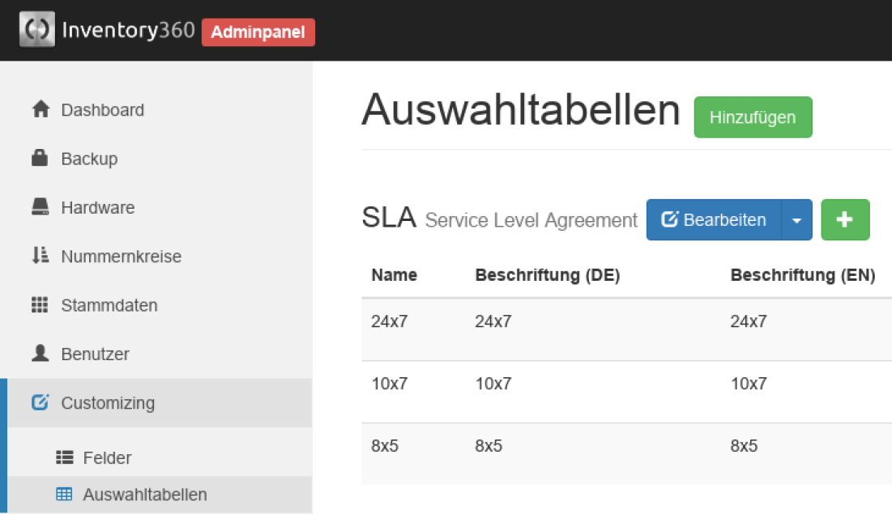The width and height of the screenshot is (892, 514).
Task: Click the Dashboard home icon
Action: (41, 110)
